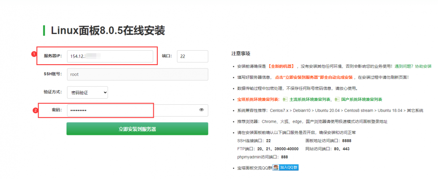Click the 注意事项 heading
The width and height of the screenshot is (438, 179).
(x=240, y=54)
